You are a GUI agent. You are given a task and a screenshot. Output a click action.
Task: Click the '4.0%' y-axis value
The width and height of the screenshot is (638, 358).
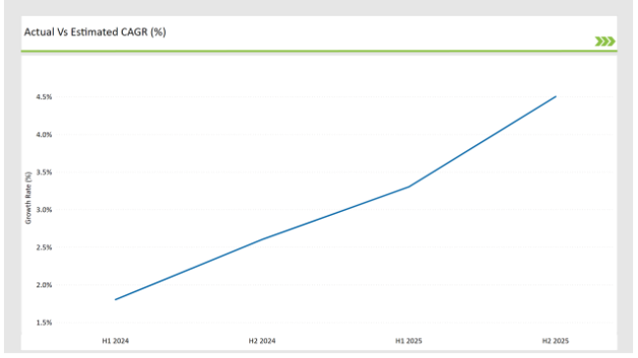44,134
